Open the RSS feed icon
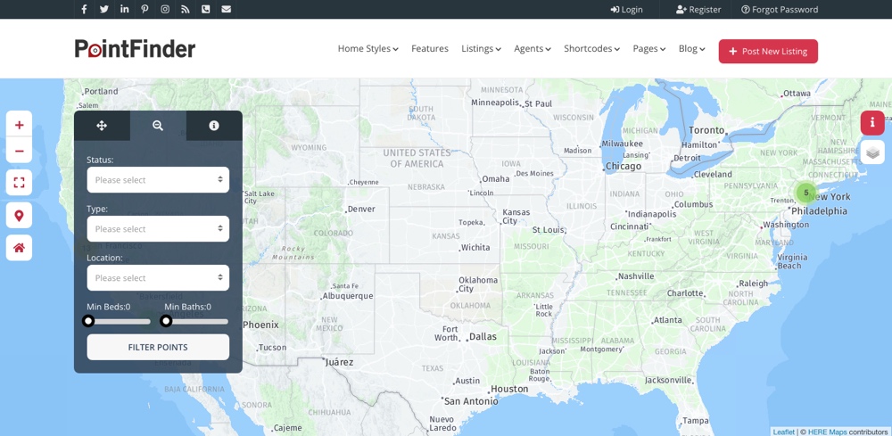 tap(186, 9)
